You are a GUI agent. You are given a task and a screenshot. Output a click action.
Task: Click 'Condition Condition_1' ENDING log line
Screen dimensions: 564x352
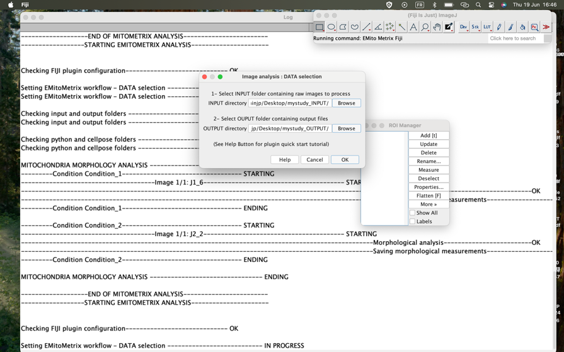pos(144,208)
